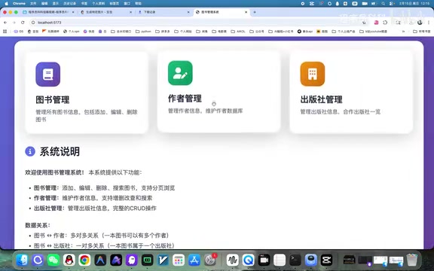This screenshot has height=271, width=434.
Task: Open the 电影票 bookmarks folder
Action: point(219,32)
